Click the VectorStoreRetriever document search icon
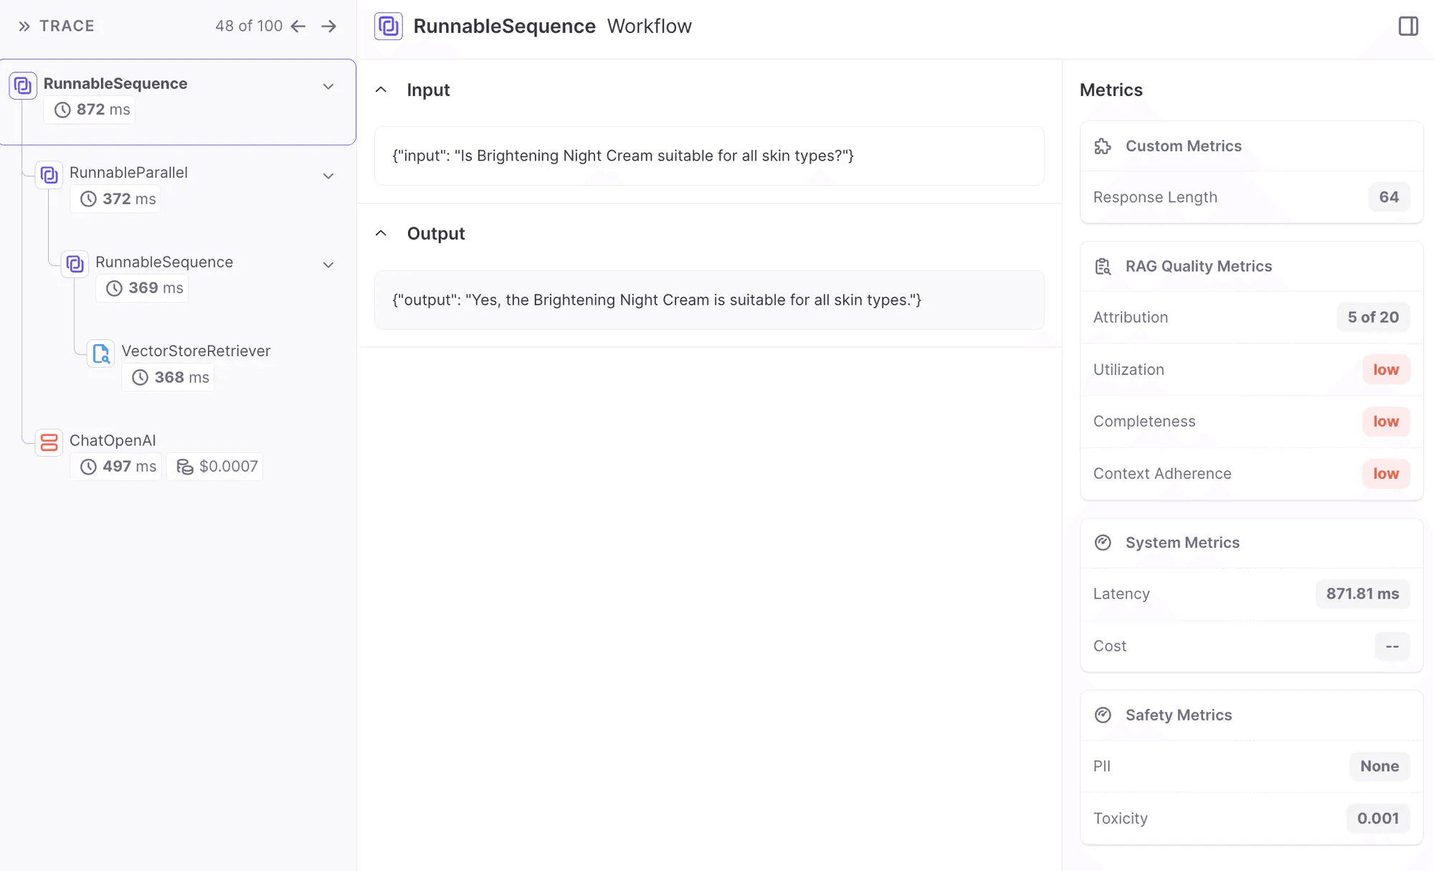Image resolution: width=1434 pixels, height=871 pixels. 101,353
